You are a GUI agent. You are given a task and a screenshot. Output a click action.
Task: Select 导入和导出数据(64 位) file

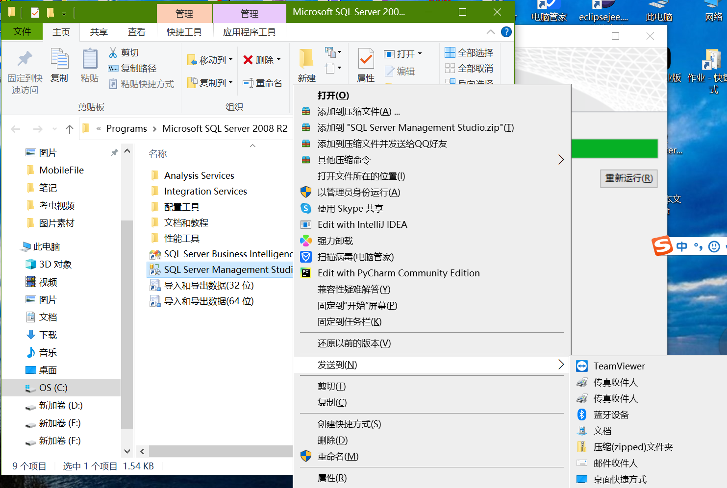click(x=202, y=301)
